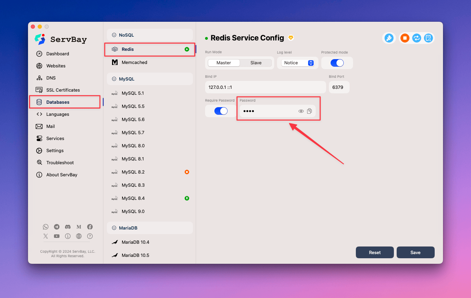The image size is (471, 298).
Task: Stop the Redis service
Action: point(405,38)
